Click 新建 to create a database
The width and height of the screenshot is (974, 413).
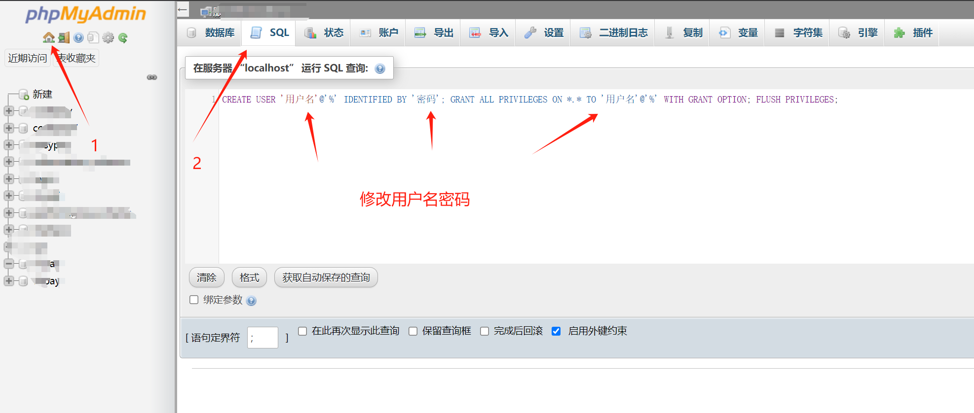[x=42, y=94]
